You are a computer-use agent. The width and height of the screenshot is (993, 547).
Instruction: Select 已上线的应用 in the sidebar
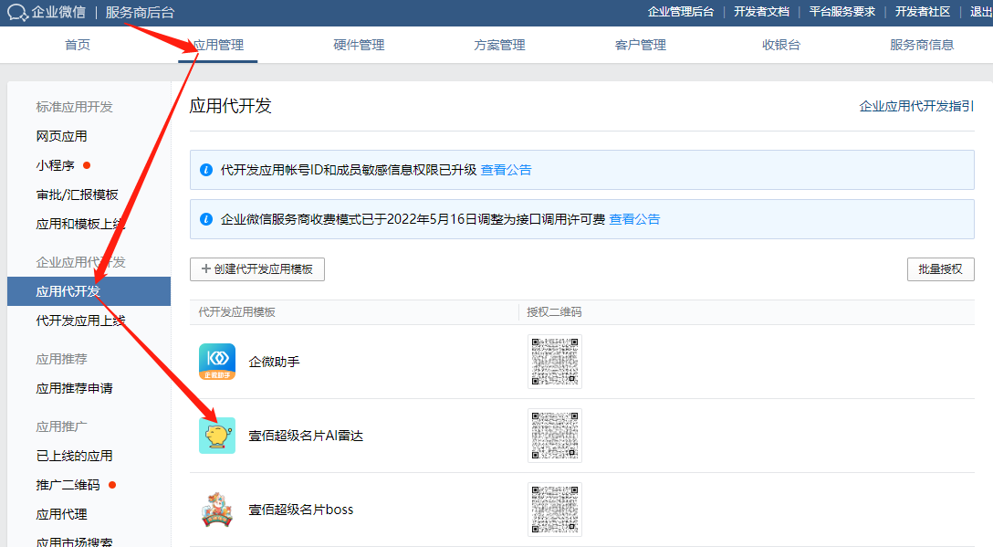(74, 456)
